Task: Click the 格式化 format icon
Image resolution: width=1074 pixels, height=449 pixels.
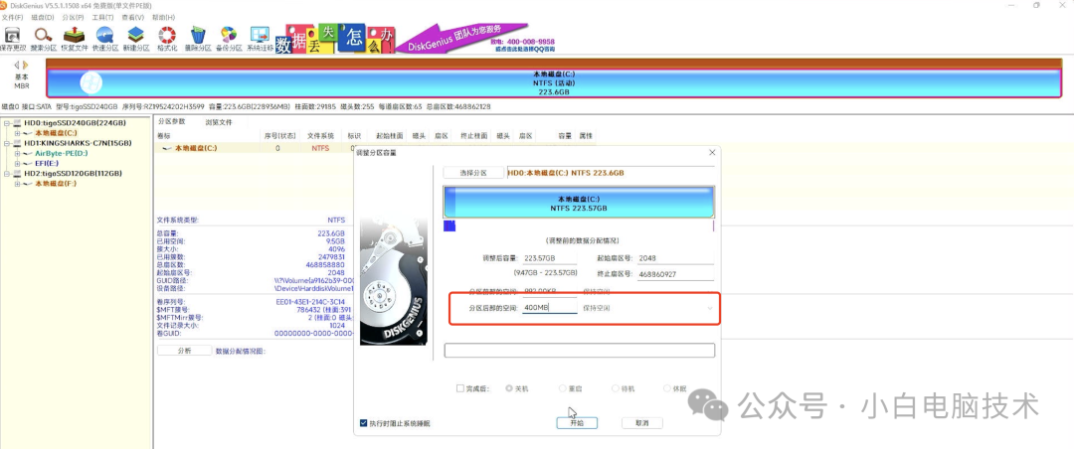Action: [167, 39]
